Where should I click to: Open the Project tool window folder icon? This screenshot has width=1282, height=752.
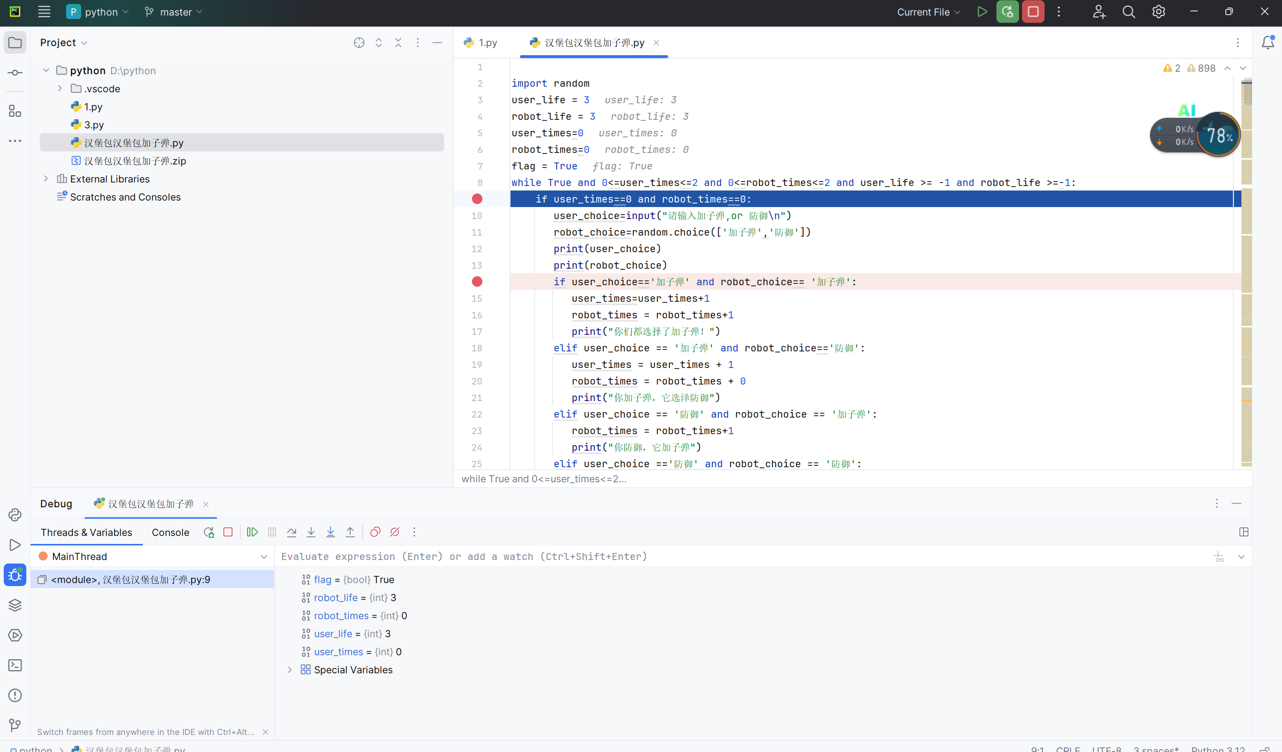(15, 43)
